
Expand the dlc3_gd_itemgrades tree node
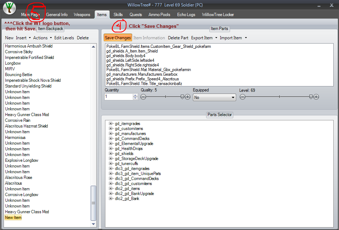coord(110,169)
